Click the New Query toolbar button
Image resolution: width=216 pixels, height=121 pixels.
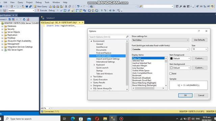(40, 6)
